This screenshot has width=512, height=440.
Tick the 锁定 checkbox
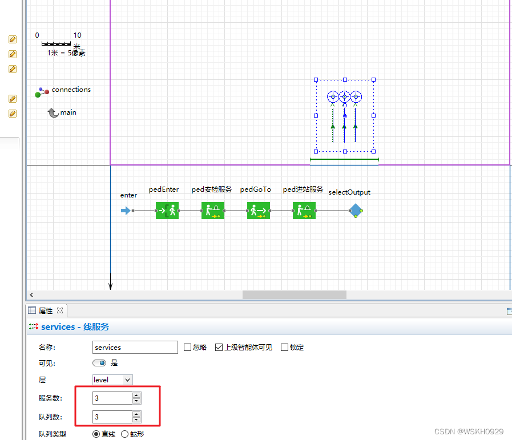tap(284, 348)
